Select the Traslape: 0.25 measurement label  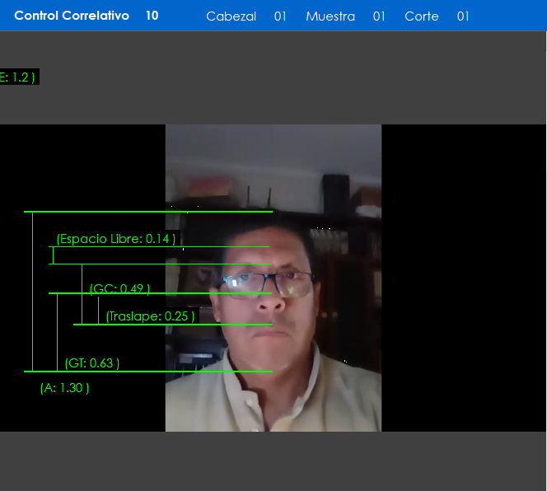pos(151,316)
